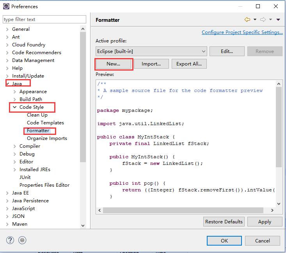Image resolution: width=286 pixels, height=253 pixels.
Task: Expand the Java Persistence node
Action: click(x=7, y=201)
